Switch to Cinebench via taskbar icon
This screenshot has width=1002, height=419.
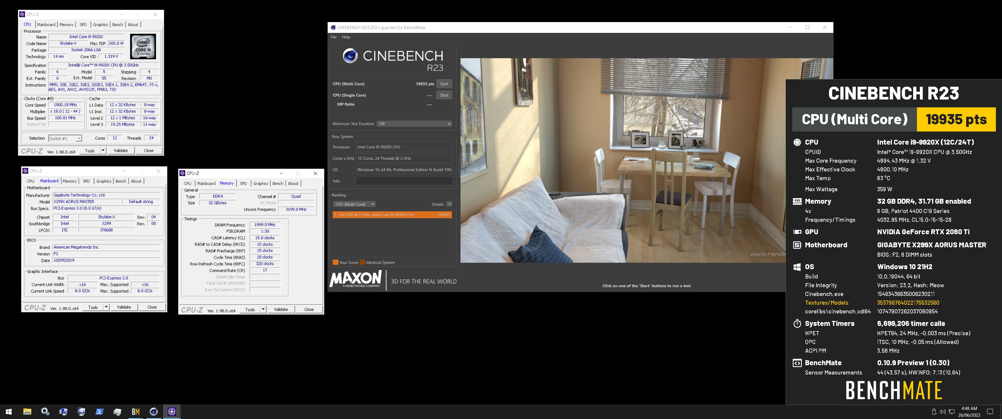pos(154,412)
